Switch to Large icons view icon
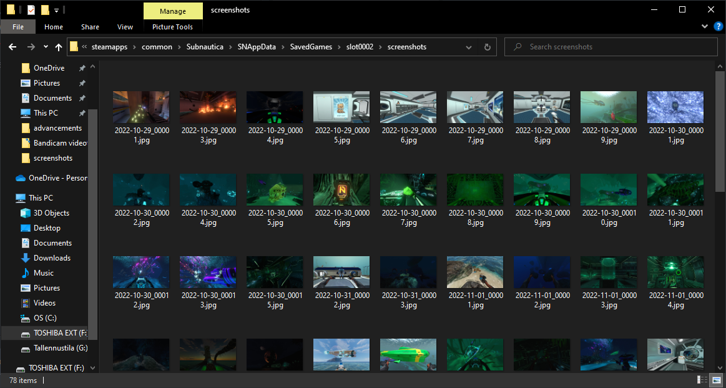 point(716,380)
